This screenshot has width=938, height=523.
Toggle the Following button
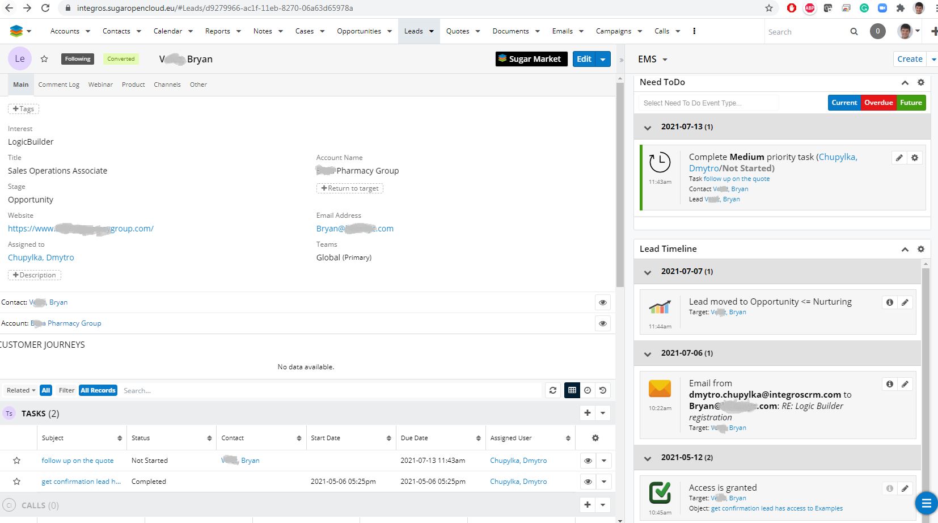tap(78, 59)
